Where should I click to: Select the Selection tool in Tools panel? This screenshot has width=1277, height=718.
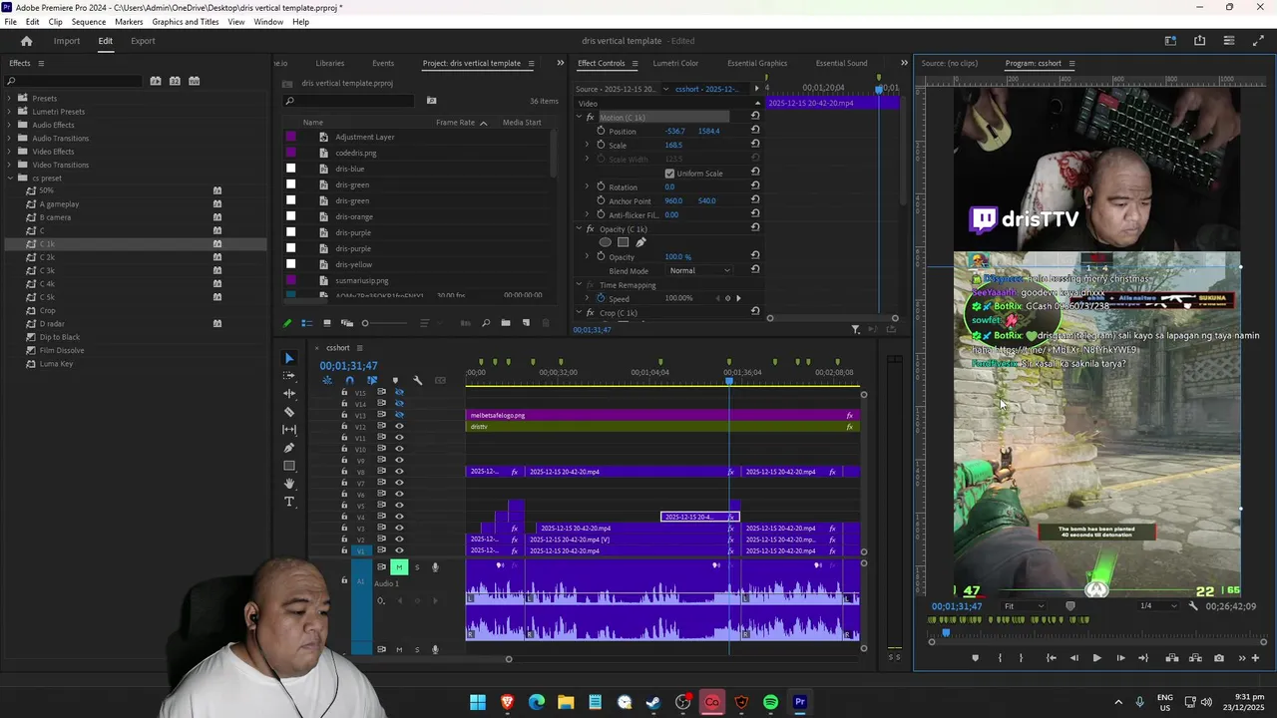289,358
